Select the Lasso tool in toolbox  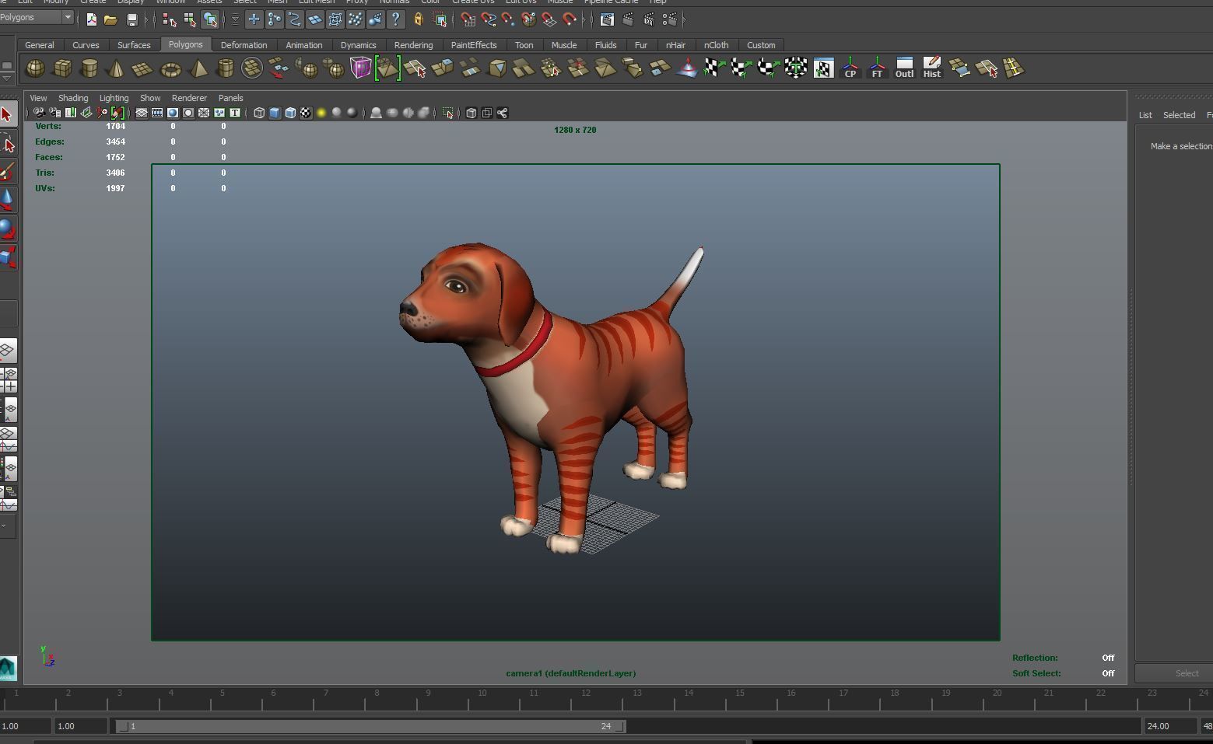click(x=7, y=144)
